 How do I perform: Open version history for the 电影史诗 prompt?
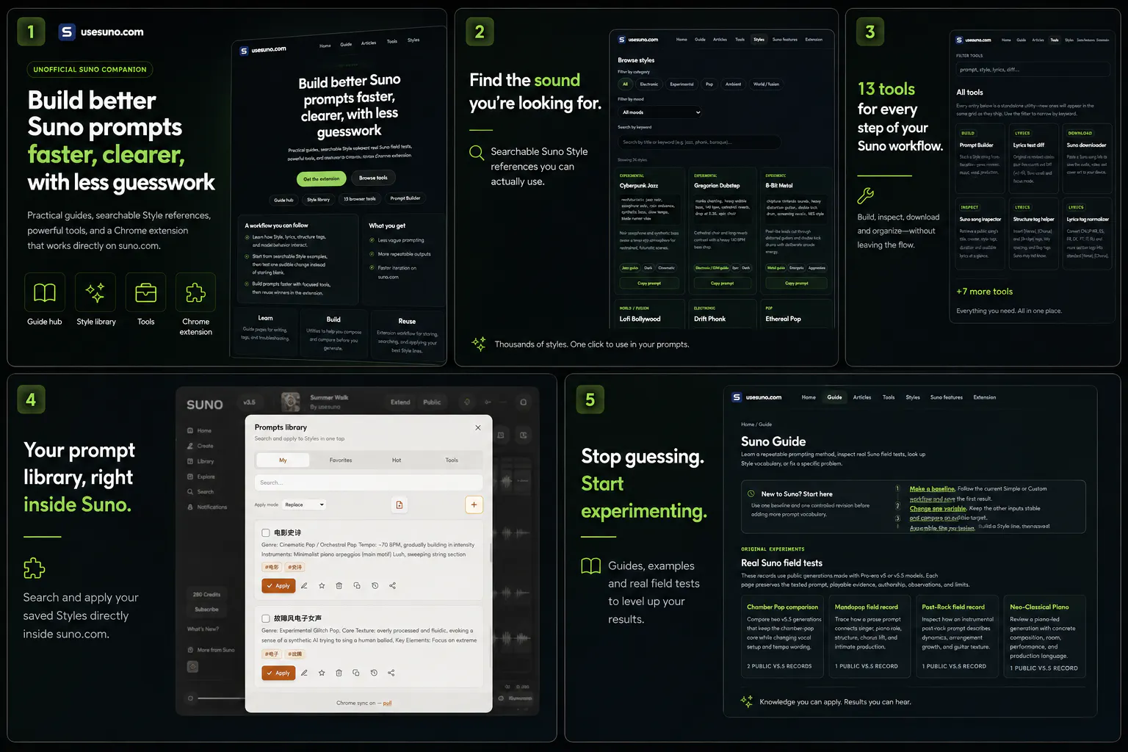click(x=375, y=586)
